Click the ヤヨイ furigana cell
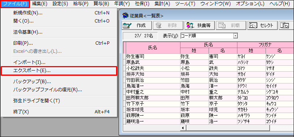The height and width of the screenshot is (137, 294). point(251,56)
